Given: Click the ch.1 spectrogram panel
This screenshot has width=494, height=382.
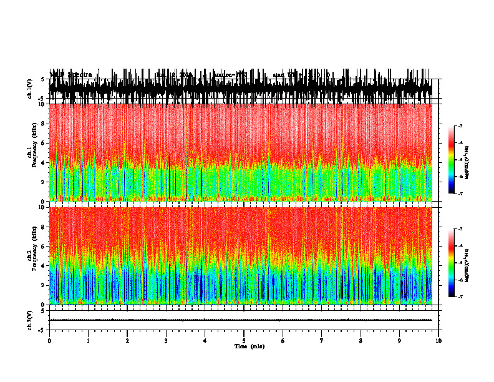Looking at the screenshot, I should point(241,152).
